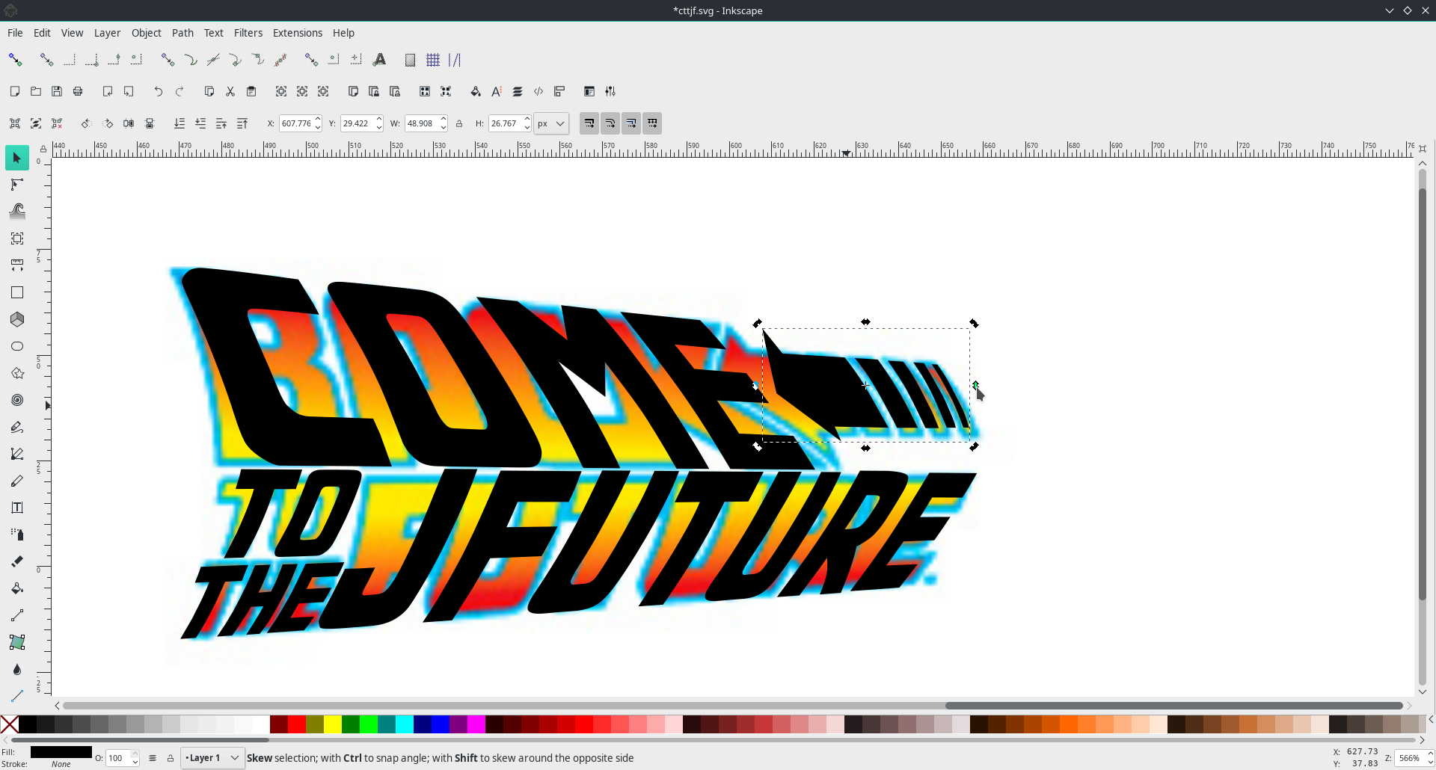Click the Print document icon
1436x770 pixels.
78,91
